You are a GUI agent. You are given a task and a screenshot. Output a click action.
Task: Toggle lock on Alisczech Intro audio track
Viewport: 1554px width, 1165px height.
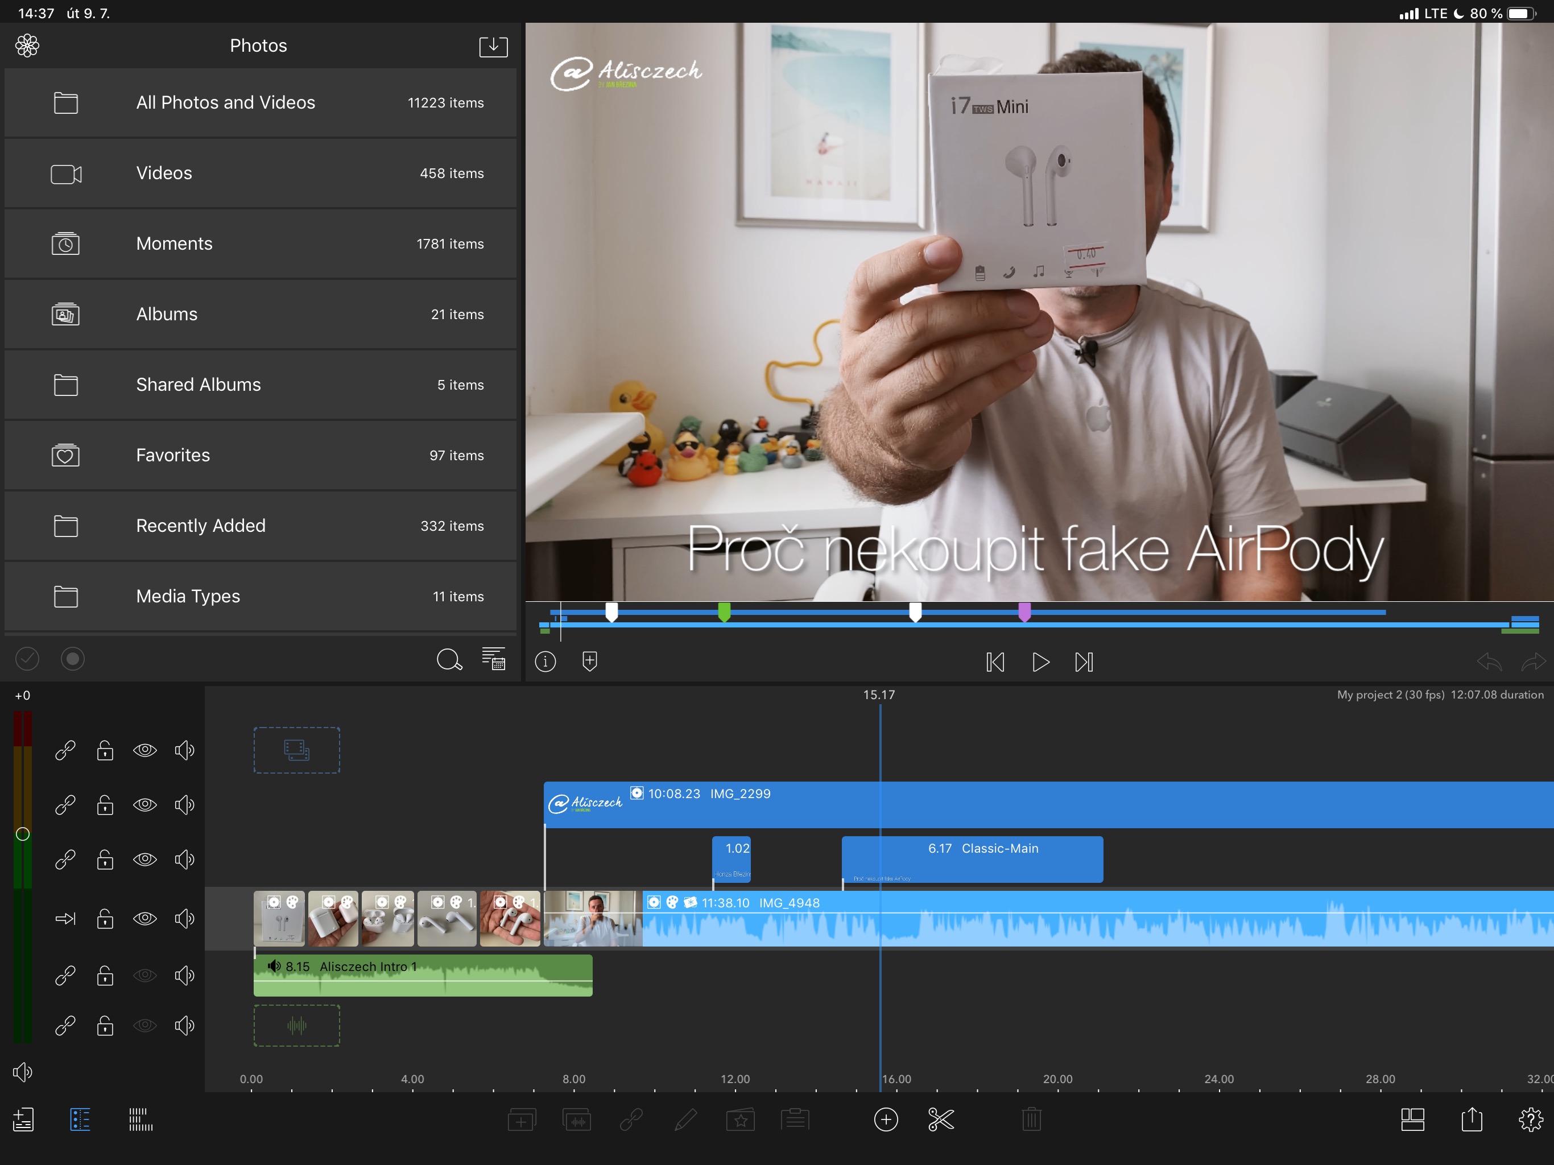(105, 975)
